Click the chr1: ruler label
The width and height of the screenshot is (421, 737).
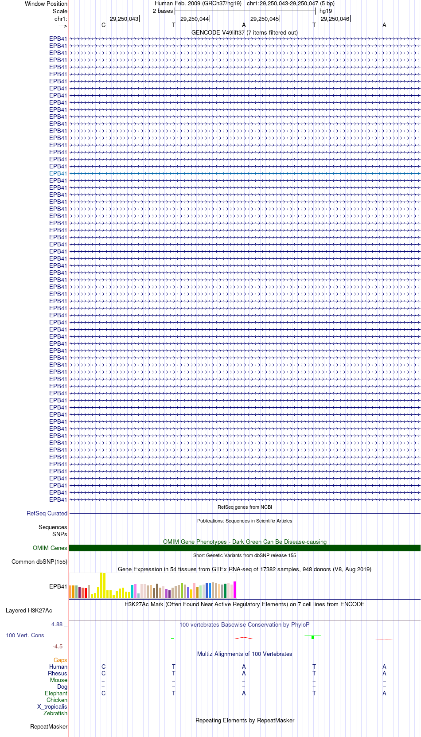pyautogui.click(x=61, y=19)
